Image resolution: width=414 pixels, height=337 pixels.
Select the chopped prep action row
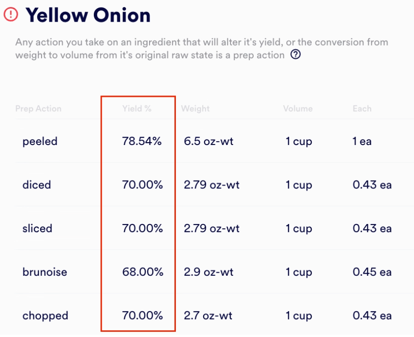click(x=45, y=316)
